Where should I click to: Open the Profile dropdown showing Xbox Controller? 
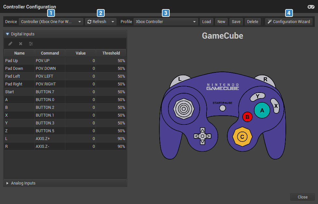(166, 22)
